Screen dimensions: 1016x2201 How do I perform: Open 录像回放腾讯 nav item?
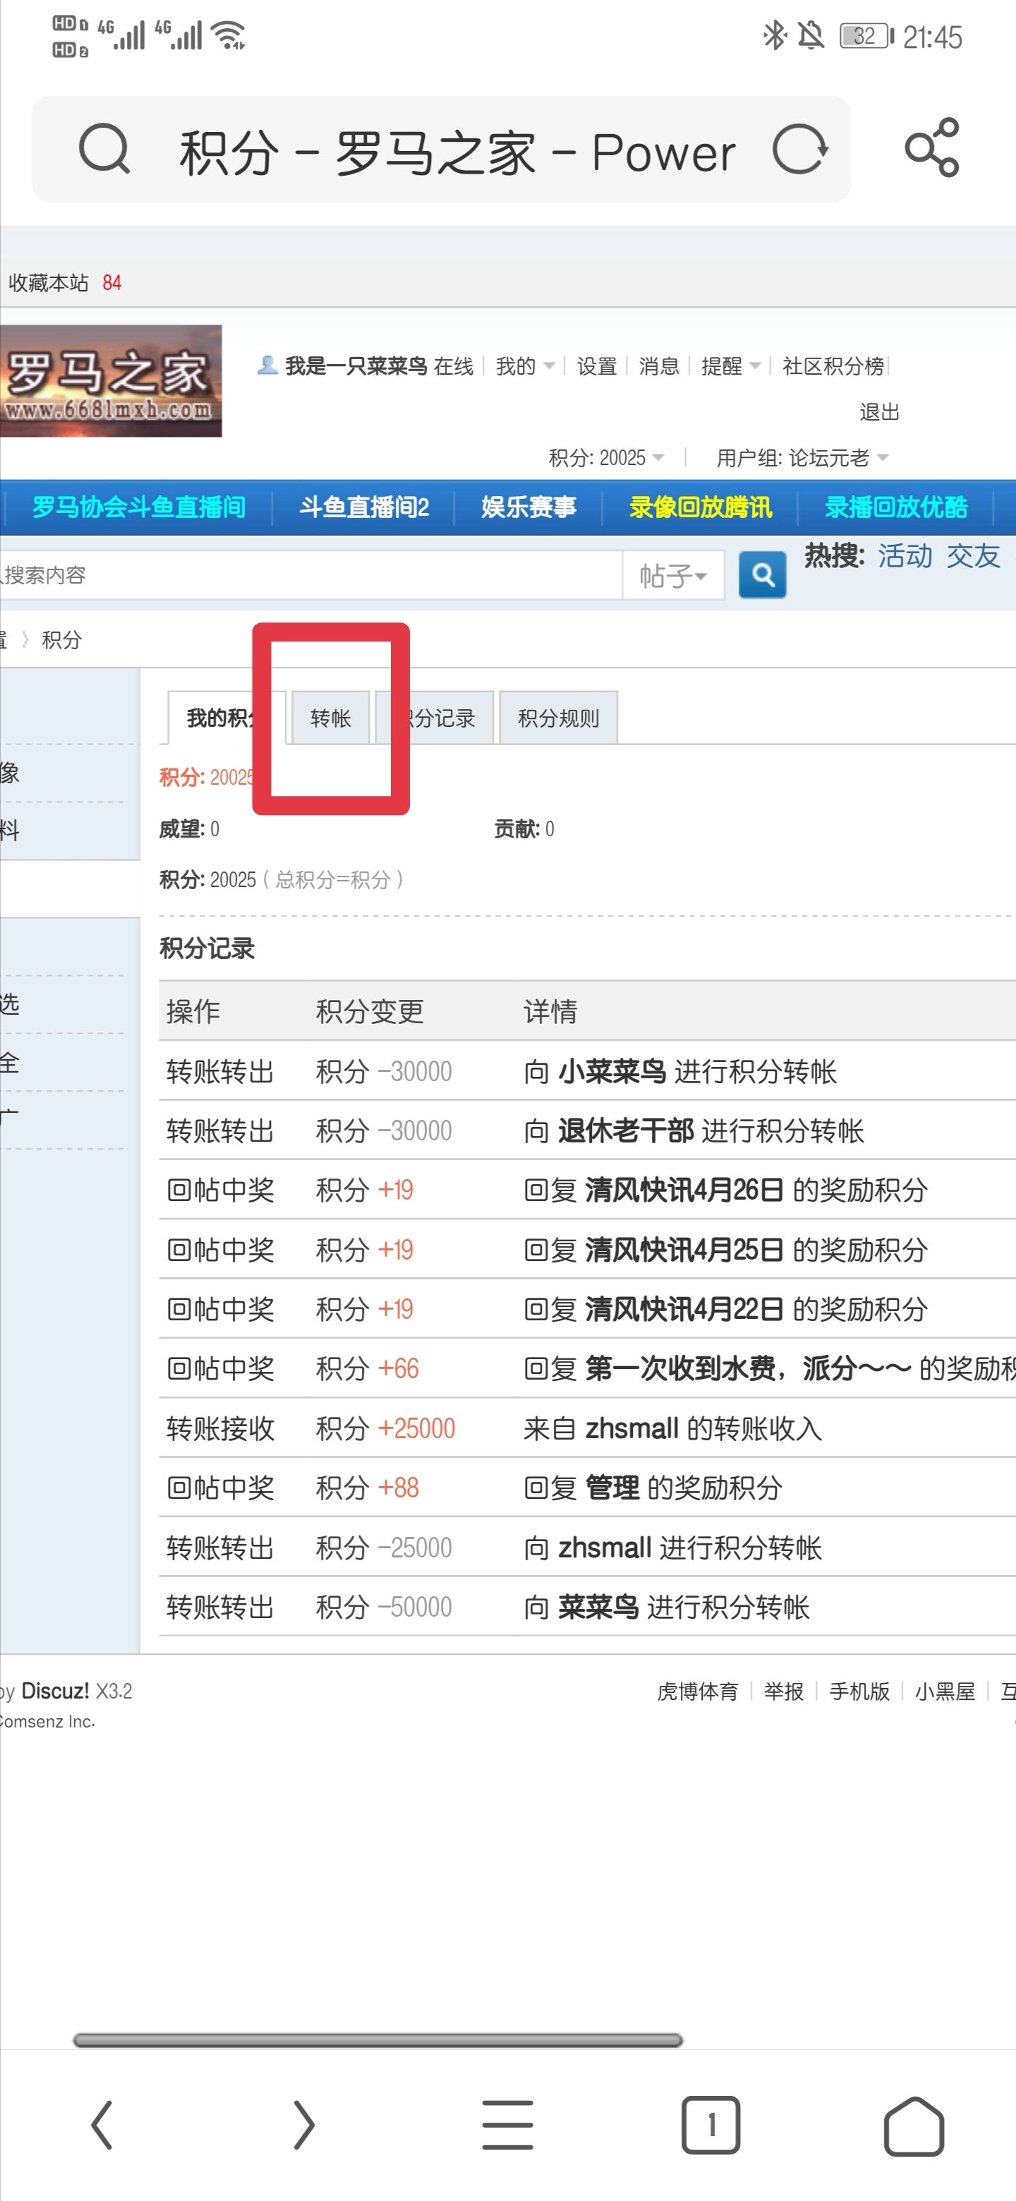click(701, 507)
